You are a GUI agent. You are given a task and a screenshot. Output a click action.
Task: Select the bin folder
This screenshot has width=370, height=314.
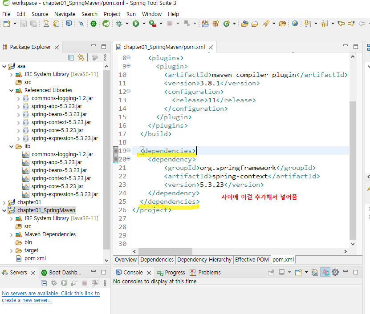pyautogui.click(x=28, y=242)
